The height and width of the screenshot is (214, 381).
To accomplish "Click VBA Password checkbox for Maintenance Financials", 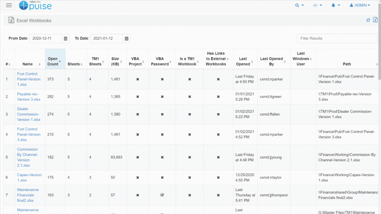I will [162, 195].
